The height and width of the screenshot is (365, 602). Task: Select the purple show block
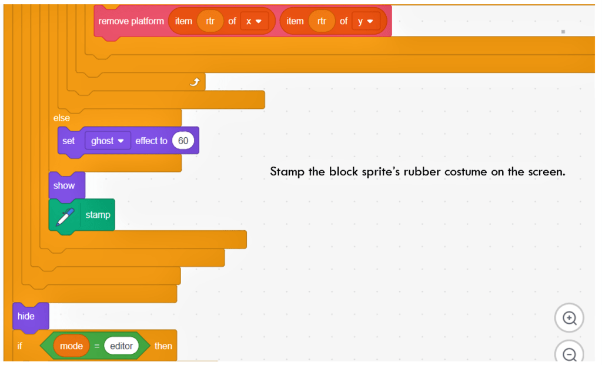[64, 185]
